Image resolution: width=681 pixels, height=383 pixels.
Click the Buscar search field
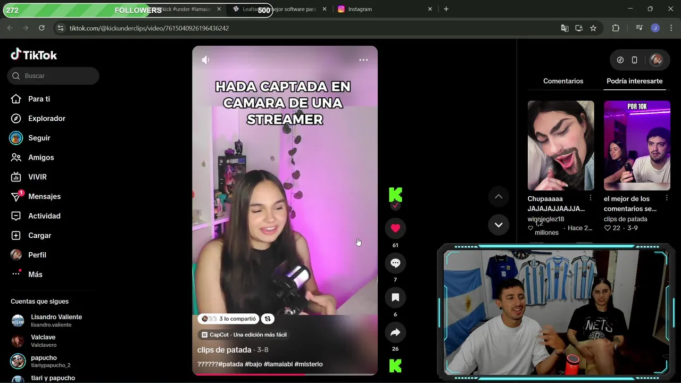(x=53, y=76)
